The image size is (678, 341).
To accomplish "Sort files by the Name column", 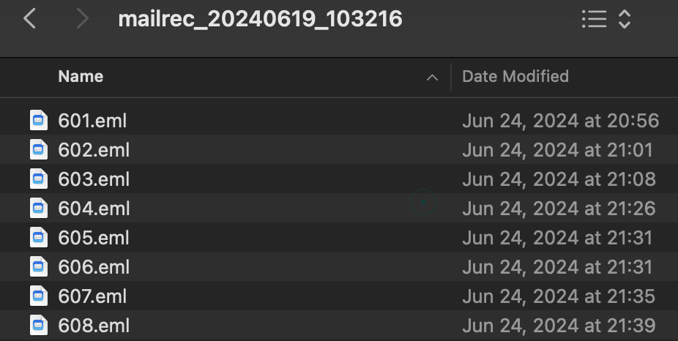I will [x=81, y=77].
